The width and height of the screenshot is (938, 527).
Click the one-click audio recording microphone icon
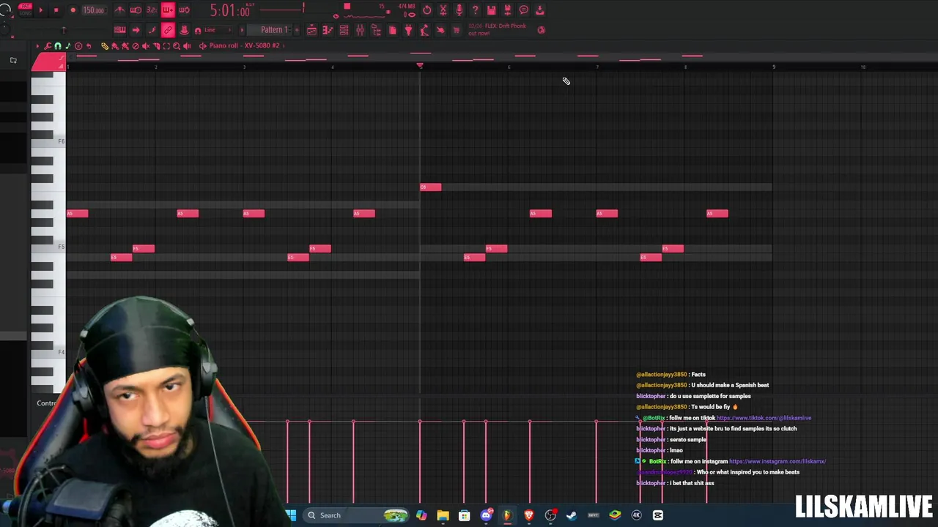point(459,10)
